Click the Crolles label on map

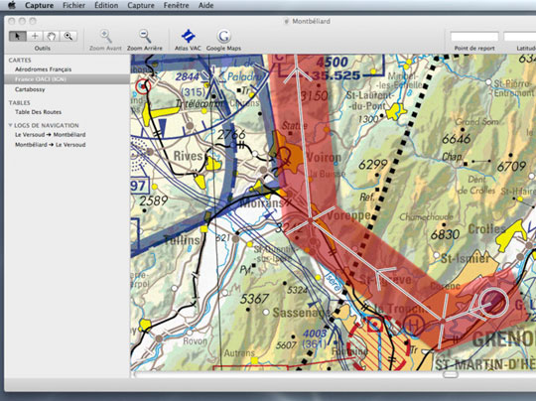pyautogui.click(x=486, y=229)
